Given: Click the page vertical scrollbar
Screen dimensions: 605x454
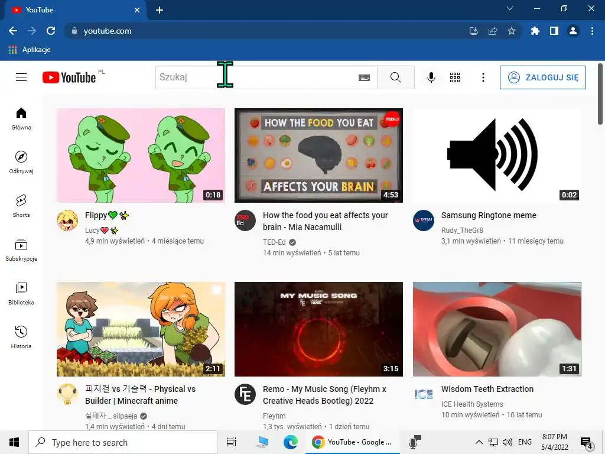Looking at the screenshot, I should click(600, 94).
